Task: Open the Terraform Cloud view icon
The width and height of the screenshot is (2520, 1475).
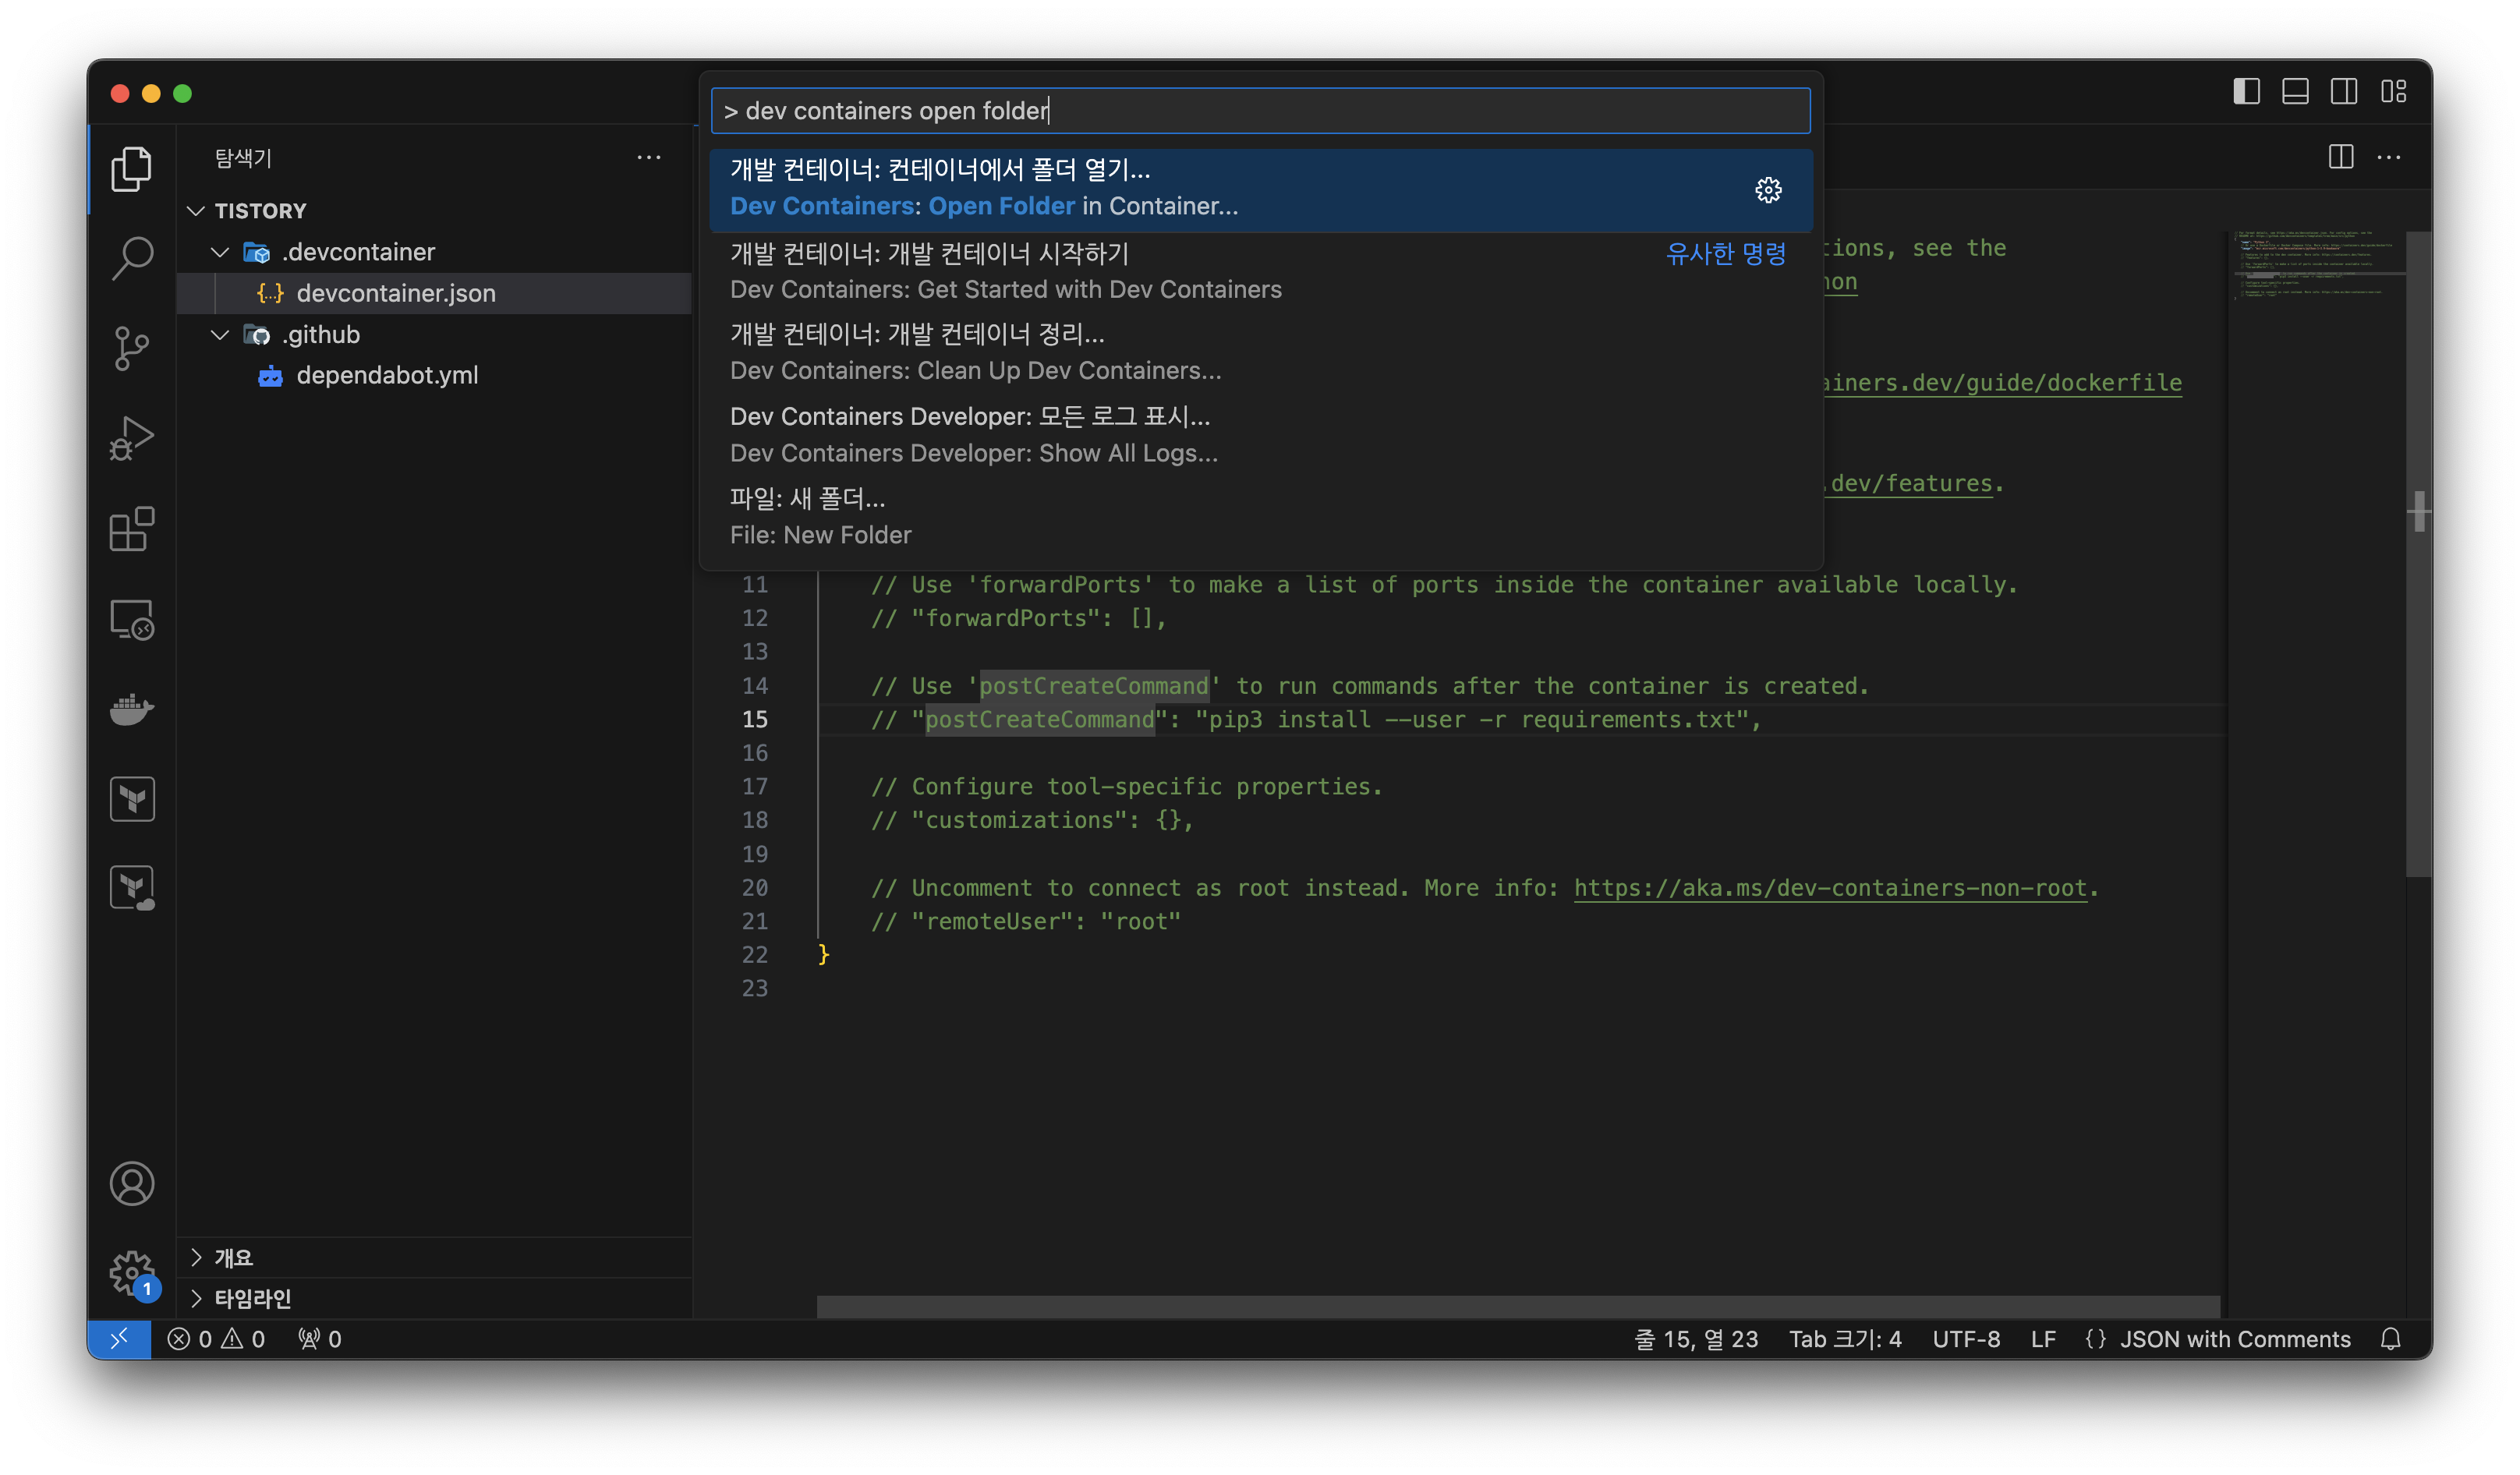Action: pyautogui.click(x=131, y=887)
